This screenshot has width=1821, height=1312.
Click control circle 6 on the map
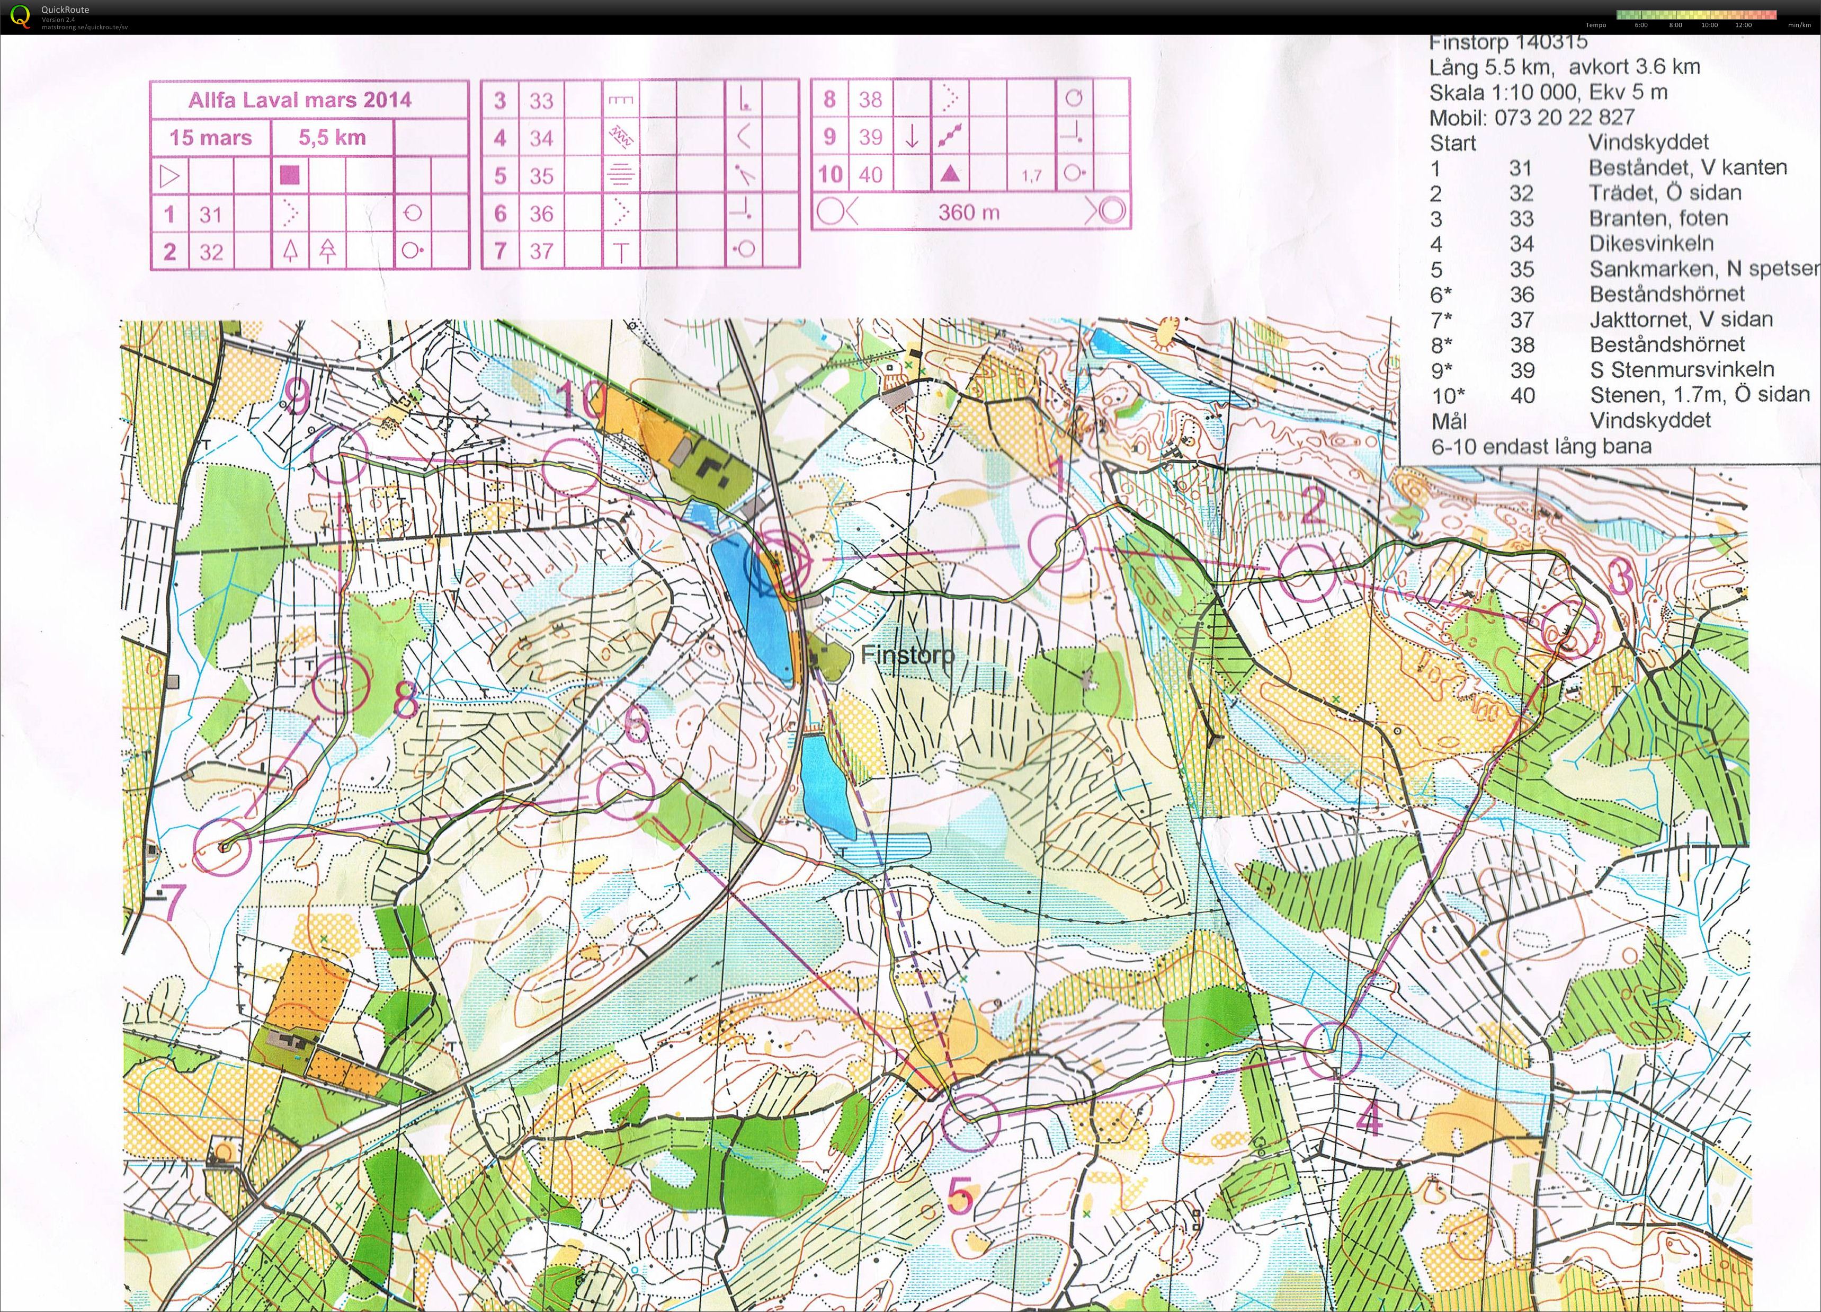point(627,791)
